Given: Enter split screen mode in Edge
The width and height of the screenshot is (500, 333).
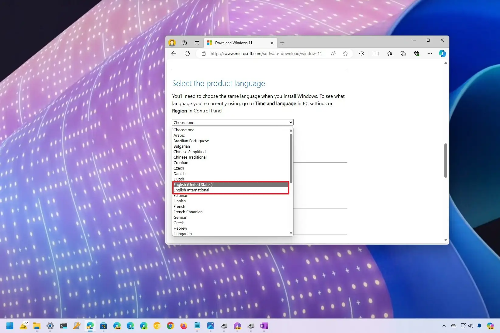Looking at the screenshot, I should (x=376, y=53).
